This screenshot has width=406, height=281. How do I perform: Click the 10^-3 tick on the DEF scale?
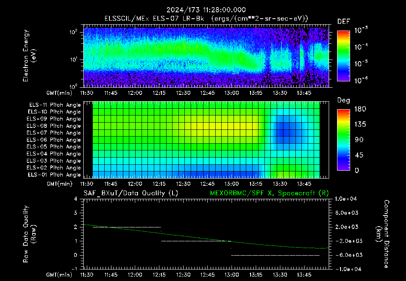[361, 29]
